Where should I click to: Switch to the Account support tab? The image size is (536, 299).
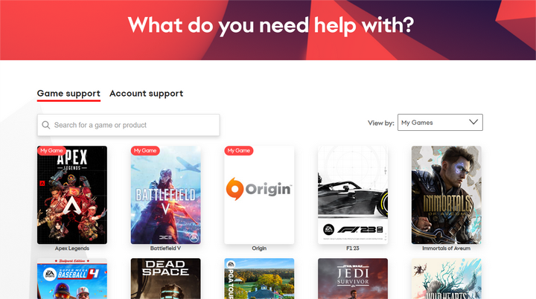[x=147, y=93]
